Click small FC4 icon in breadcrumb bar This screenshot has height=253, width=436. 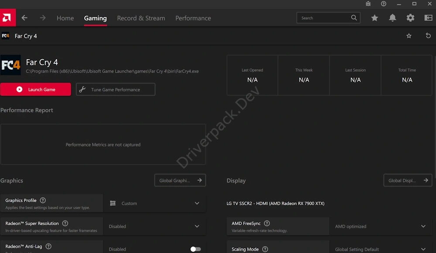[6, 36]
